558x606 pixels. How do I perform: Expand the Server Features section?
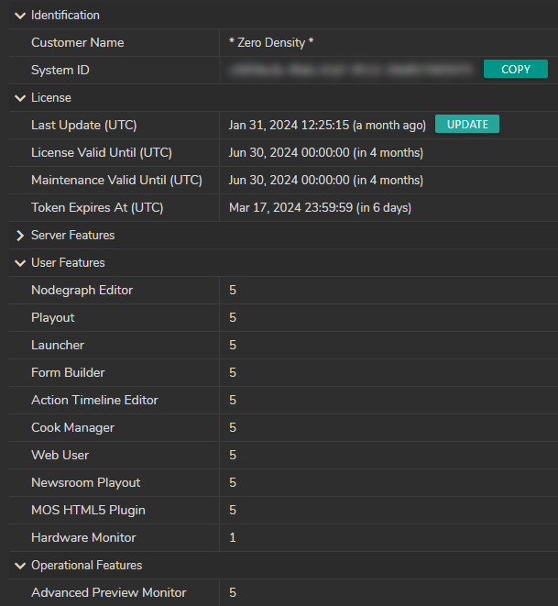point(20,236)
